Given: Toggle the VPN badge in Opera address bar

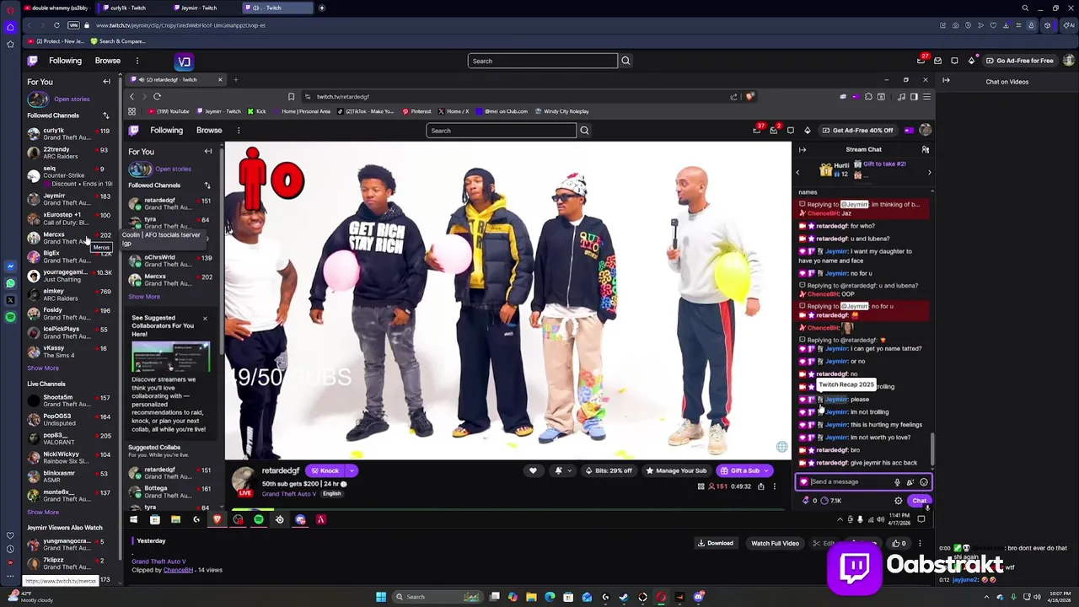Looking at the screenshot, I should pos(73,25).
